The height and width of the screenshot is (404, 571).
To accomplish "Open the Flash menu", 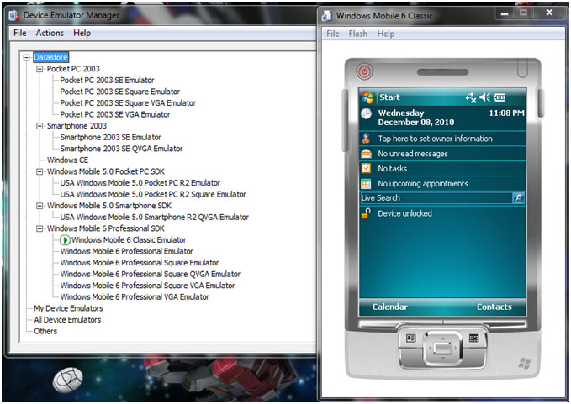I will (358, 34).
